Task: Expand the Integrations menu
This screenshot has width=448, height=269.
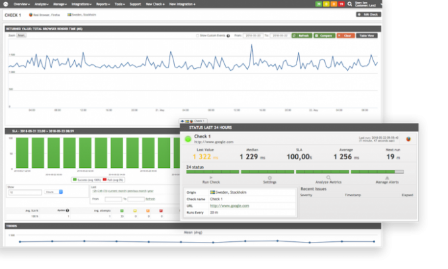Action: pos(81,4)
